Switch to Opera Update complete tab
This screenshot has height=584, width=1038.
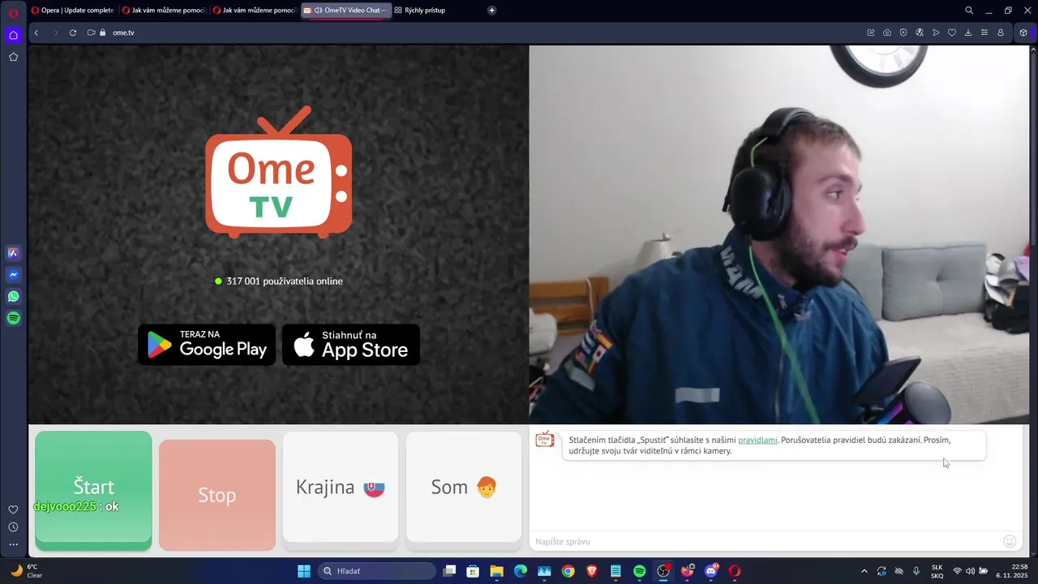point(73,11)
